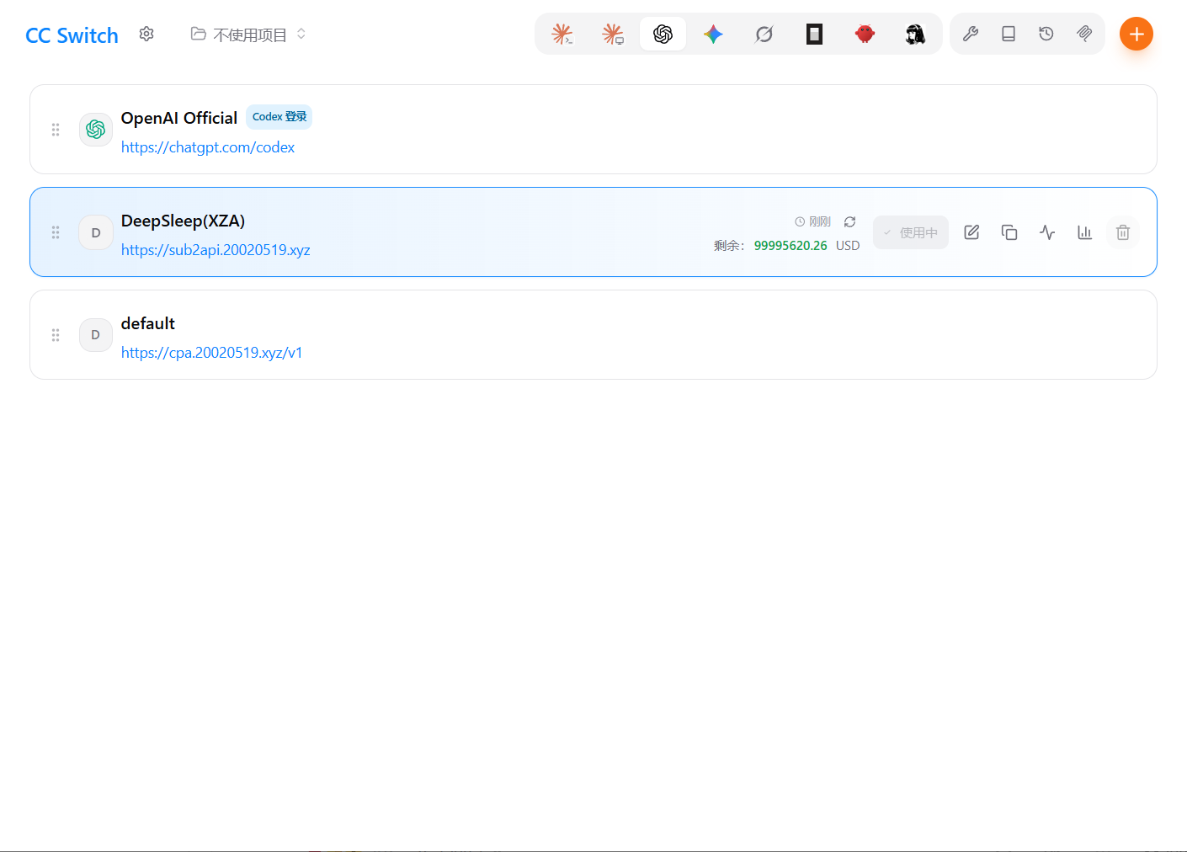The width and height of the screenshot is (1187, 852).
Task: Open settings via the gear icon
Action: 146,34
